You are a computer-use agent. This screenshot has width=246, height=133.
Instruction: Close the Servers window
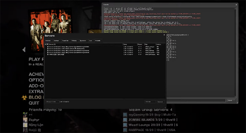(x=164, y=35)
